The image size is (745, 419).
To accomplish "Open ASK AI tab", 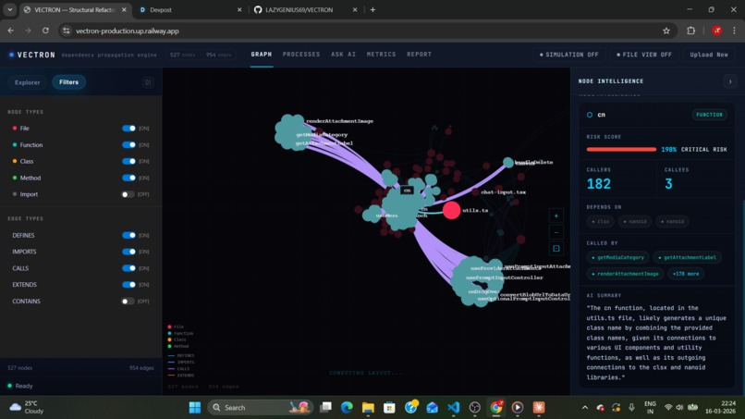I will click(344, 55).
